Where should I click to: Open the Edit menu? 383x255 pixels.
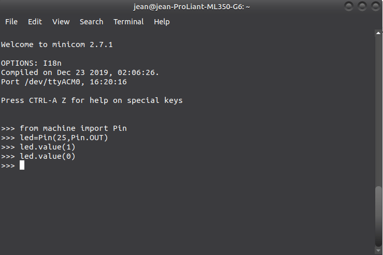(35, 22)
